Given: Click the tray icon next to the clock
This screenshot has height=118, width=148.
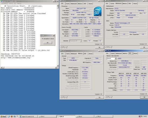Looking at the screenshot, I should tap(142, 116).
